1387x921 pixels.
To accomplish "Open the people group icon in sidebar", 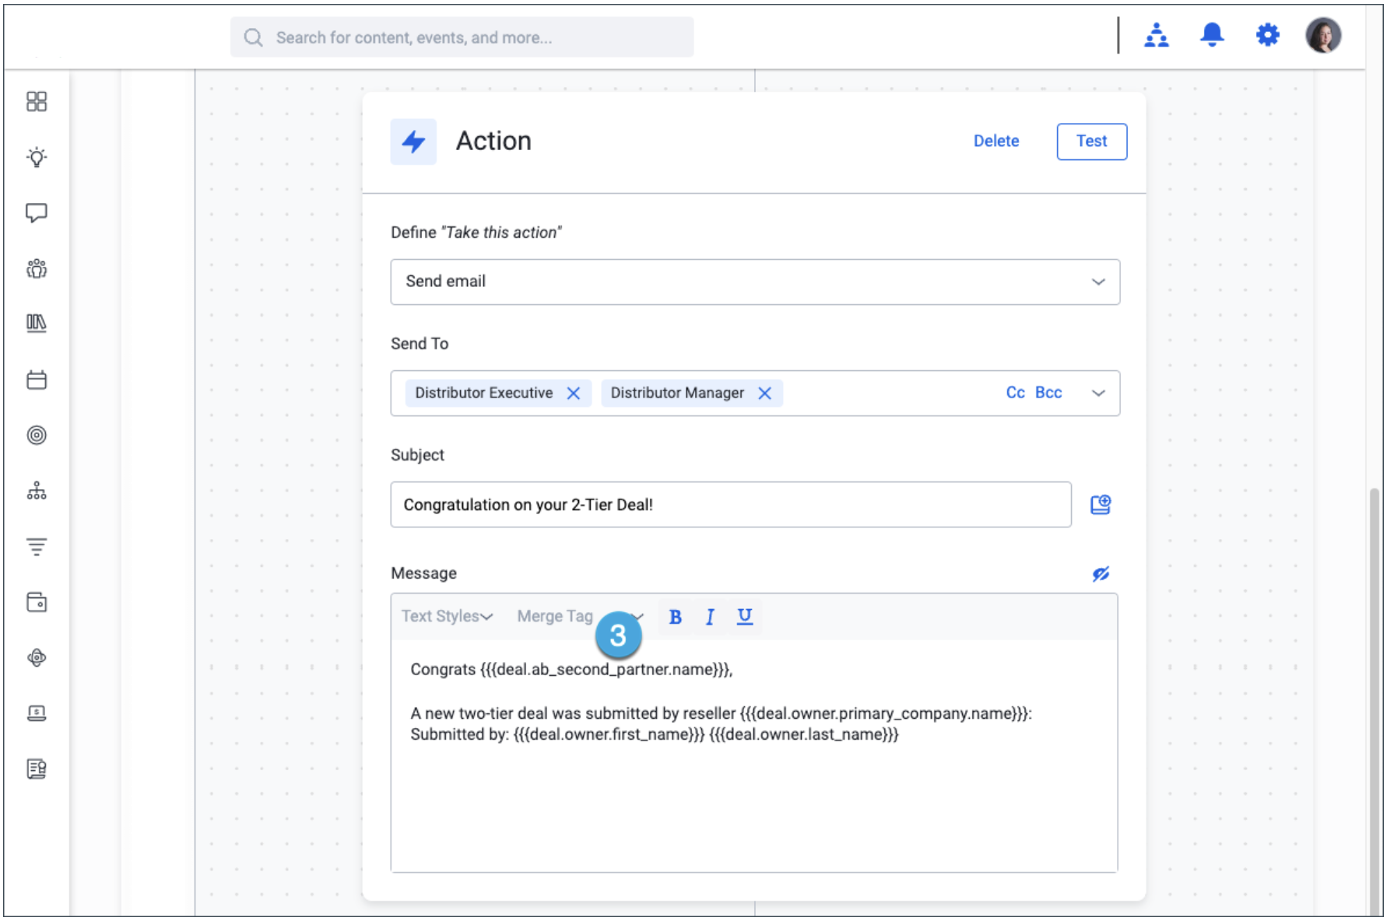I will click(x=37, y=269).
